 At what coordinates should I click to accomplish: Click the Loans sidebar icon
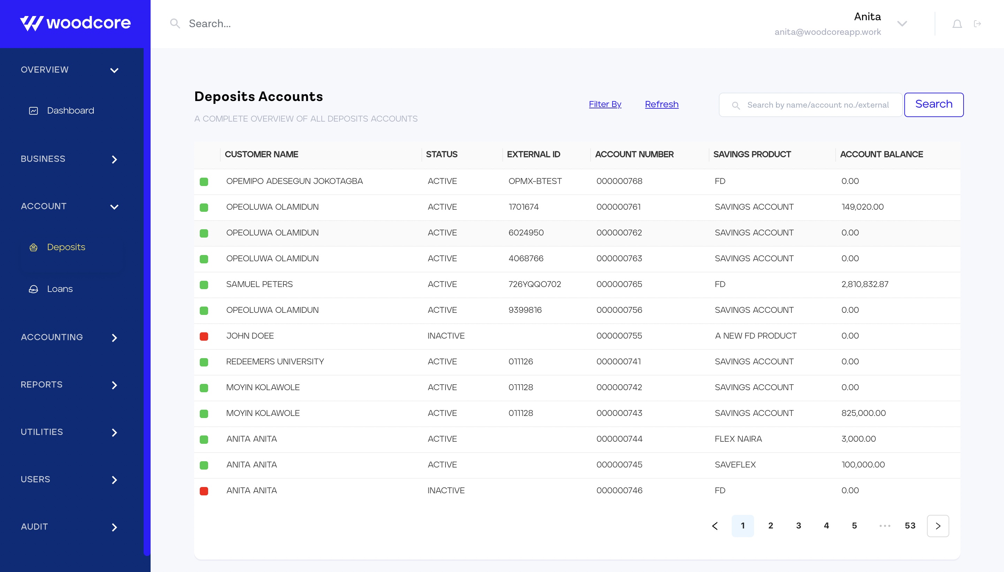pos(33,289)
